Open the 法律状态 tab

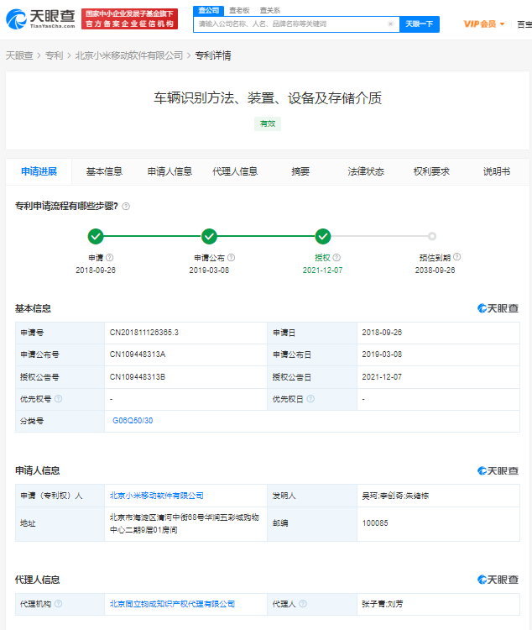pos(366,171)
